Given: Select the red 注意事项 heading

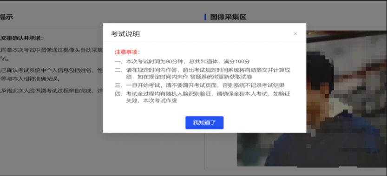Looking at the screenshot, I should click(127, 52).
